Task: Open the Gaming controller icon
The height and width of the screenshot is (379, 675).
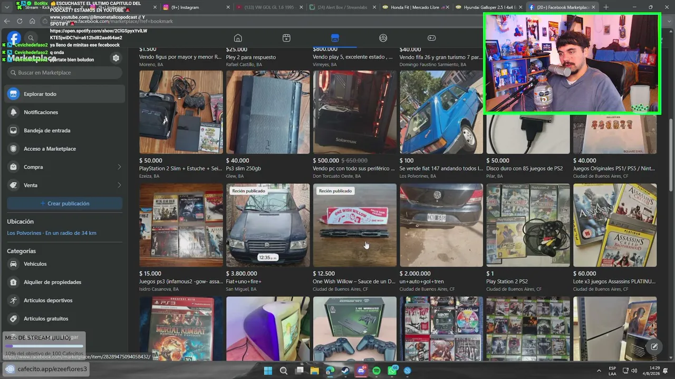Action: tap(431, 38)
